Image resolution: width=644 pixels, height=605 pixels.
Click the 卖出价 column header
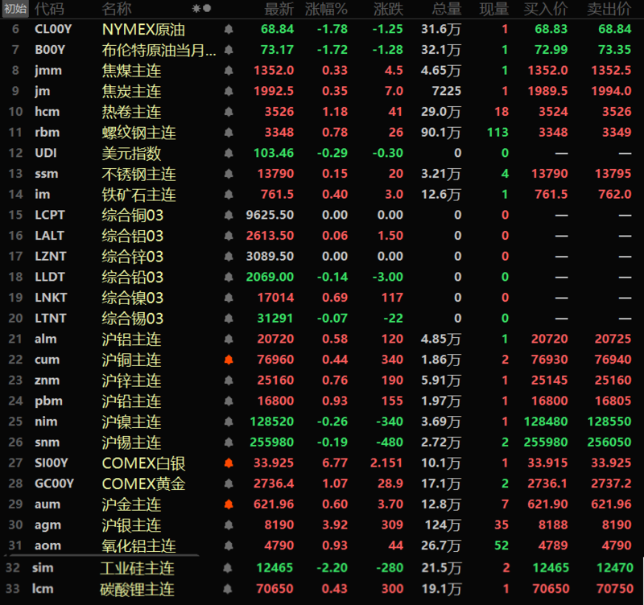(609, 9)
